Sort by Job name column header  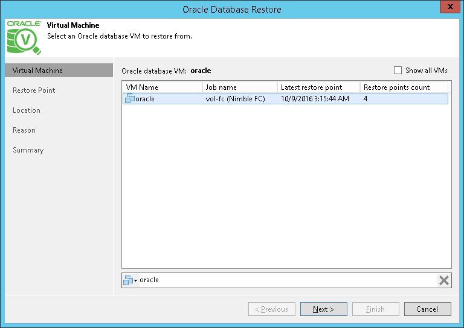[x=240, y=87]
